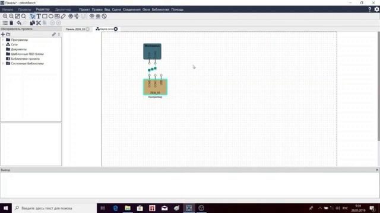
Task: Click the link chain icon in project explorer
Action: pyautogui.click(x=54, y=34)
